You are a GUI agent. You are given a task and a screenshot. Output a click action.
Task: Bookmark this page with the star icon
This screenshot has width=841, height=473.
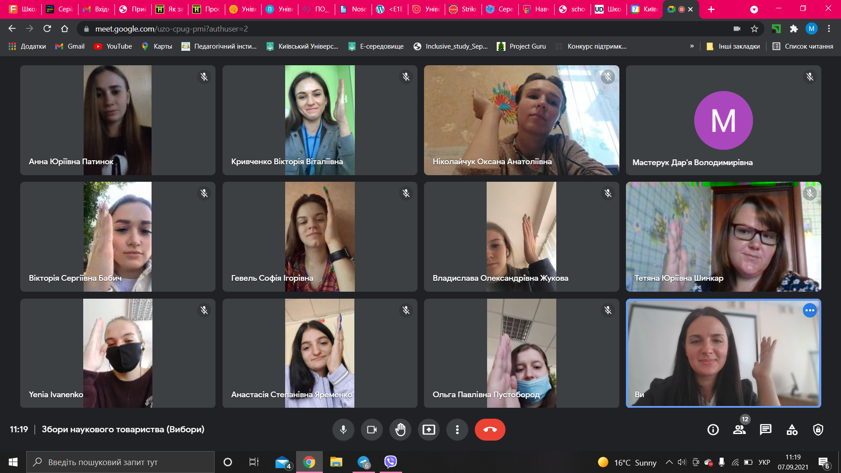754,29
